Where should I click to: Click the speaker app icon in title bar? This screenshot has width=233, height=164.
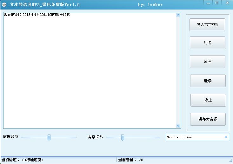point(4,5)
